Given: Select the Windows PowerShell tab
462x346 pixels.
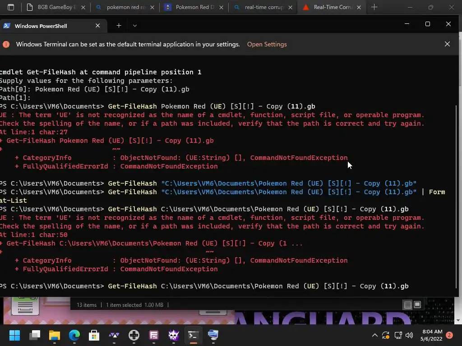Looking at the screenshot, I should click(53, 26).
